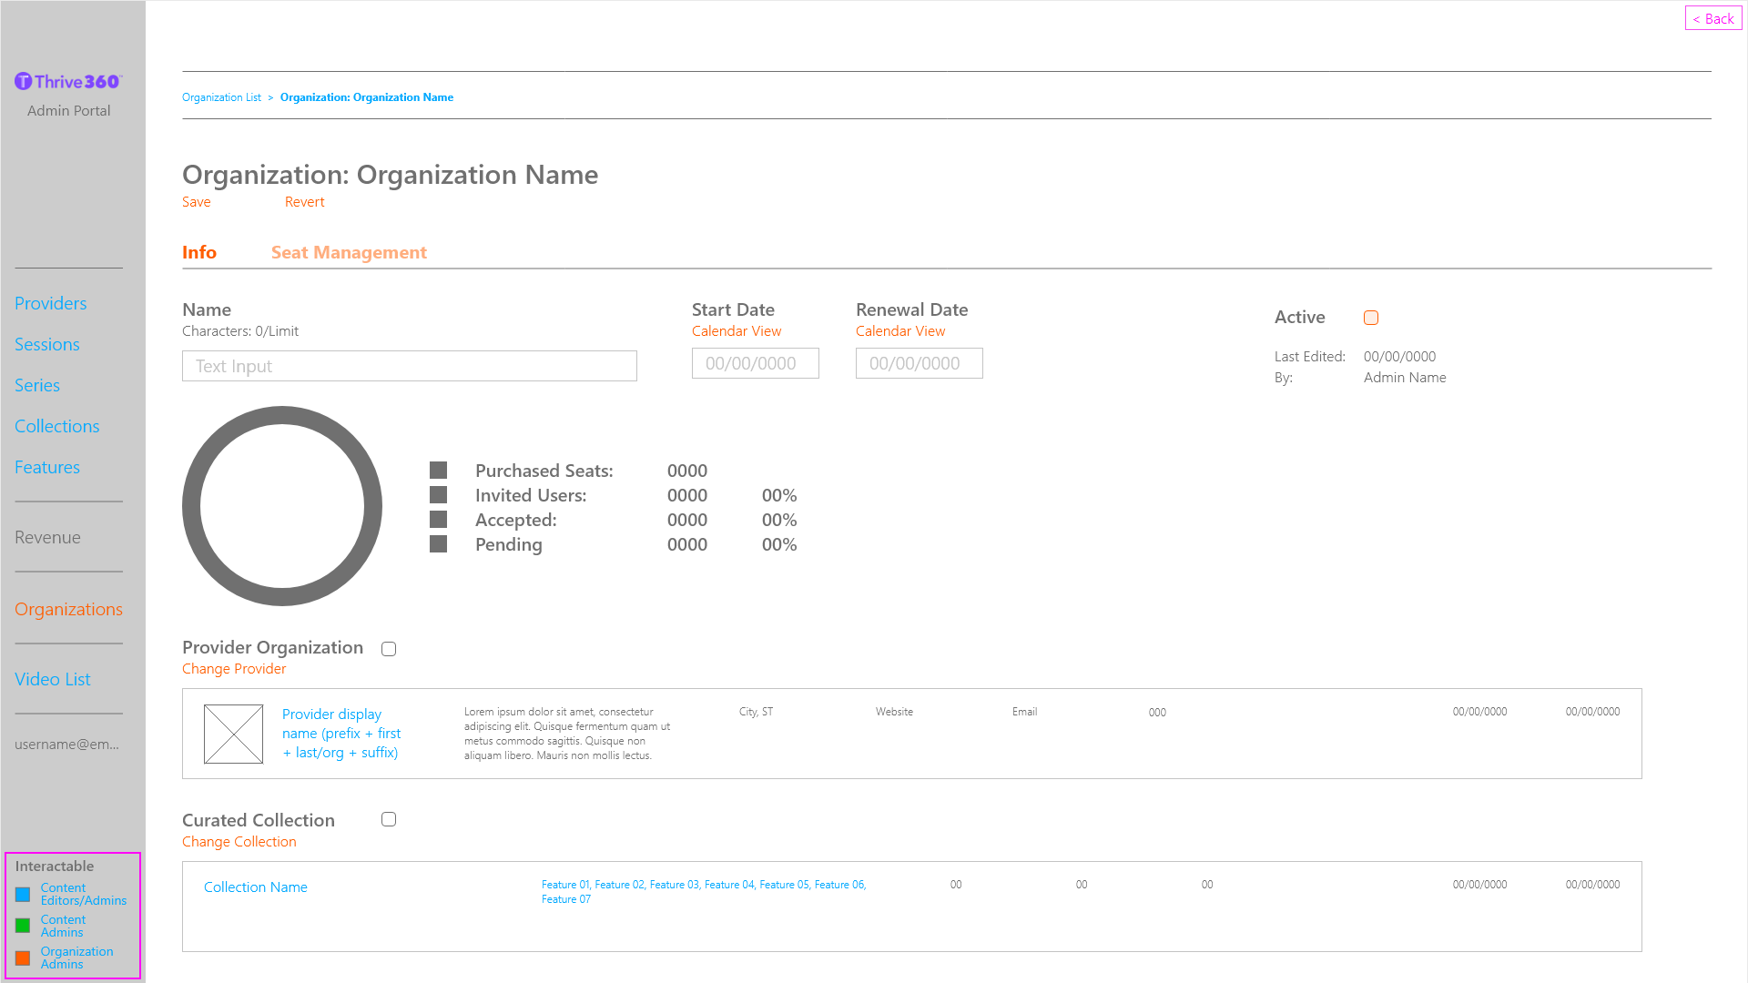Click the green Content Admins swatch
The width and height of the screenshot is (1748, 983).
tap(23, 927)
